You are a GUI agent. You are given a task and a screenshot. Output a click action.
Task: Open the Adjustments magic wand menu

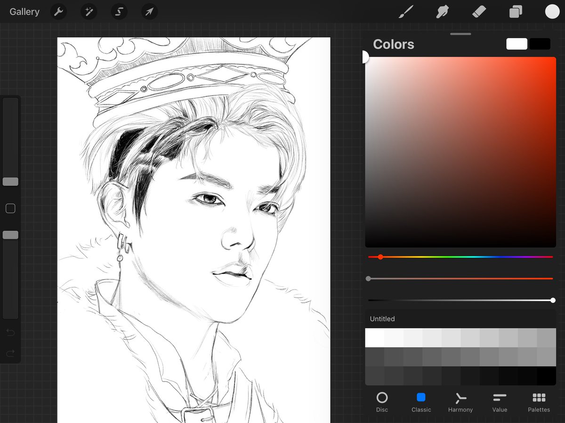pyautogui.click(x=89, y=12)
